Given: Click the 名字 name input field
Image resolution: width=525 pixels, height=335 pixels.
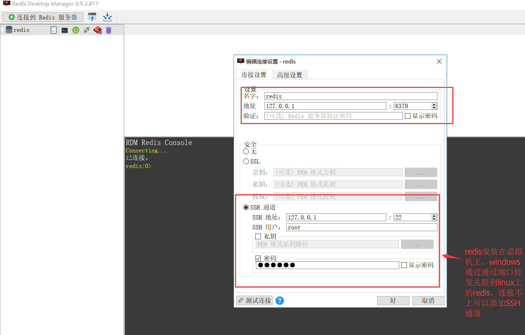Looking at the screenshot, I should 351,96.
